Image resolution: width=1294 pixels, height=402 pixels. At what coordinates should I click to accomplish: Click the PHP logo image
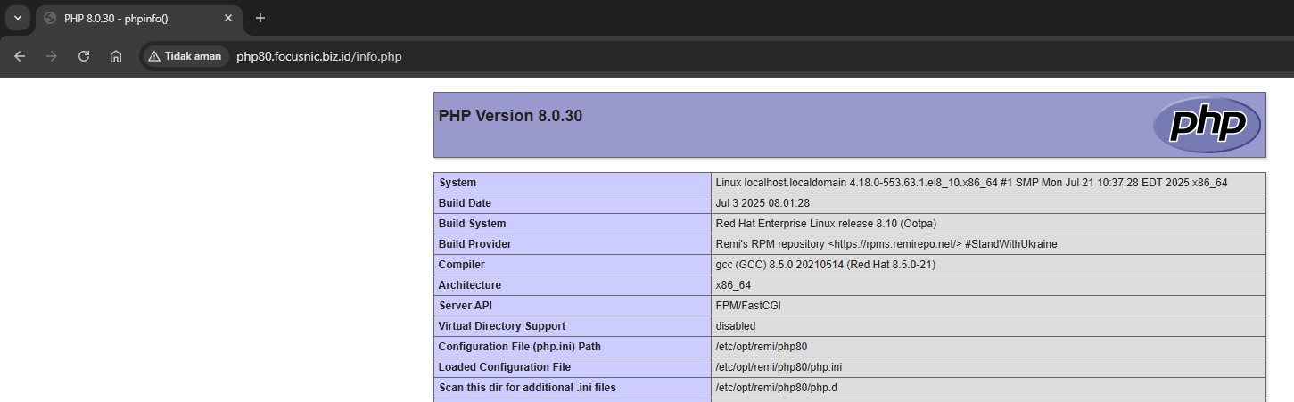pos(1207,125)
